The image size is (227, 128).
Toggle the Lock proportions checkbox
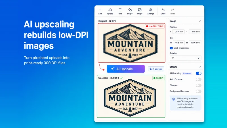[171, 48]
